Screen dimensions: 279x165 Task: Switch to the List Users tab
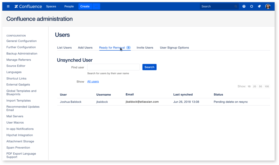[64, 48]
